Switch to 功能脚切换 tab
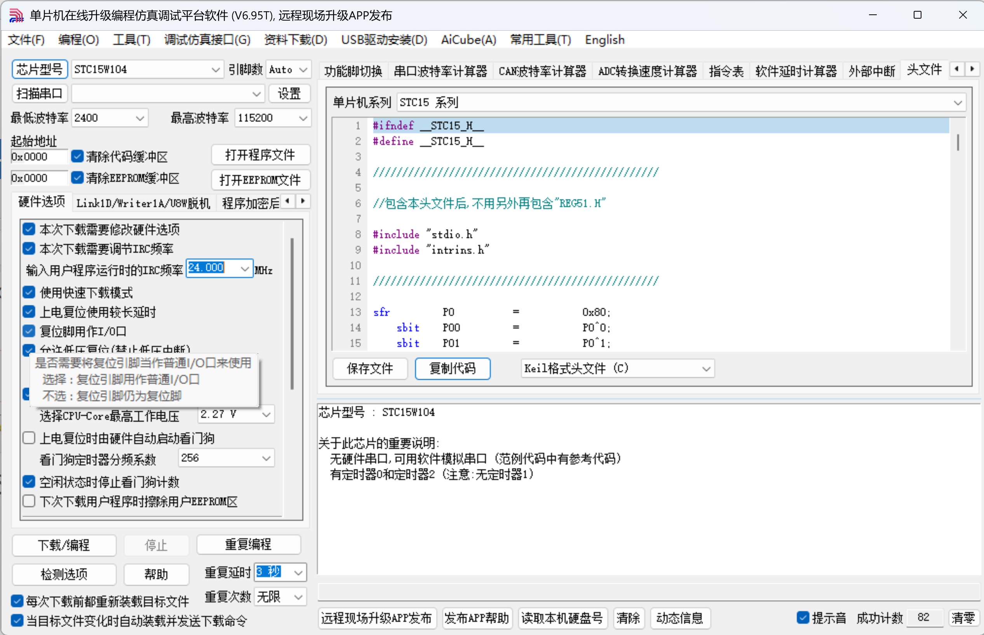 click(353, 71)
